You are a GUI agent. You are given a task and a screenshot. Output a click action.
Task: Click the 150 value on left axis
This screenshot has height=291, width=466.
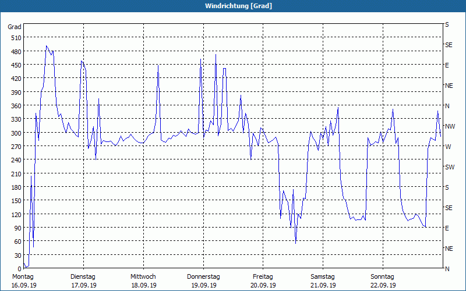point(16,201)
